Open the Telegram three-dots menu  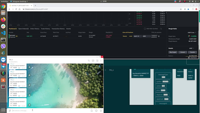(101, 61)
